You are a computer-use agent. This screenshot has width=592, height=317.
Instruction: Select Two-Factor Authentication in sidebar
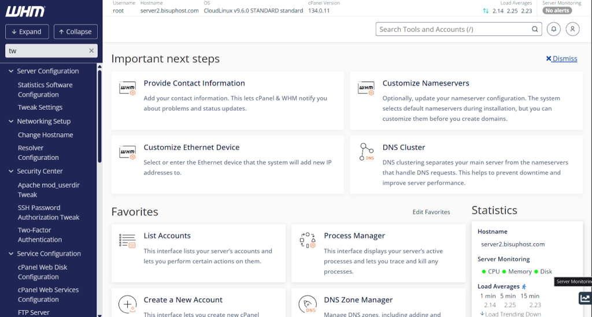coord(39,235)
